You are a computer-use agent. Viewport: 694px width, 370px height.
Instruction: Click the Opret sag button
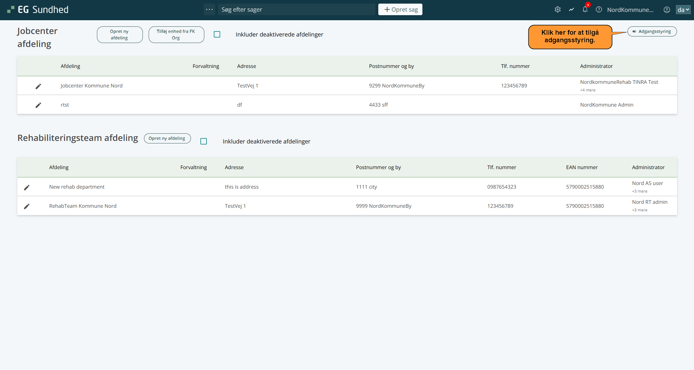[x=400, y=9]
